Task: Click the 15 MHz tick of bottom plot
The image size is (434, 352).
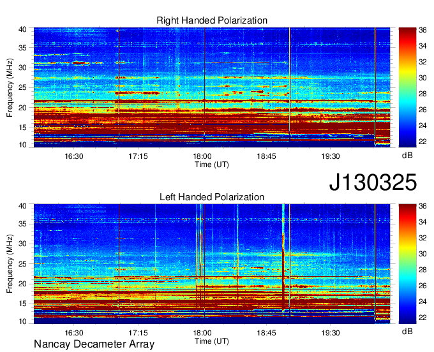Action: point(22,304)
